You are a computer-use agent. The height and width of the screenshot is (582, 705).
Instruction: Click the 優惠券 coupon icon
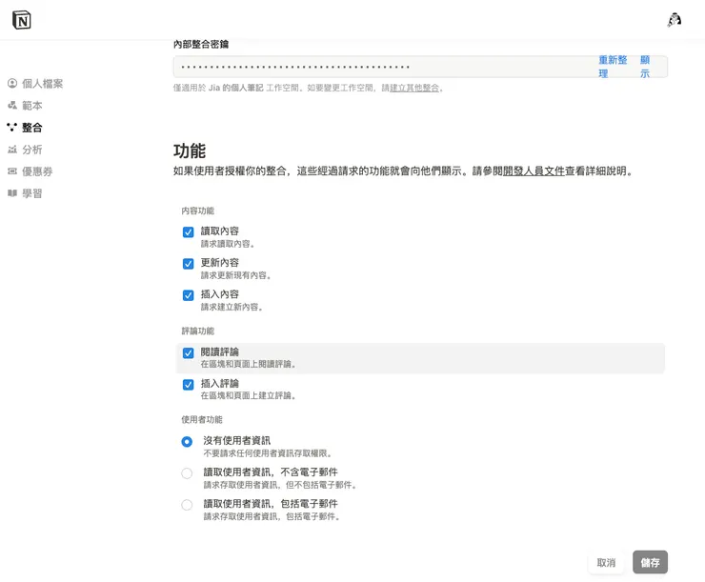(x=12, y=171)
